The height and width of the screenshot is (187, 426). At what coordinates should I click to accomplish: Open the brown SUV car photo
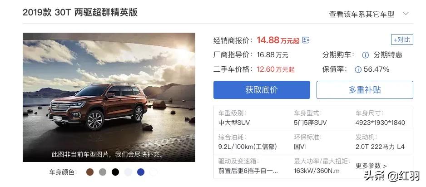click(109, 97)
